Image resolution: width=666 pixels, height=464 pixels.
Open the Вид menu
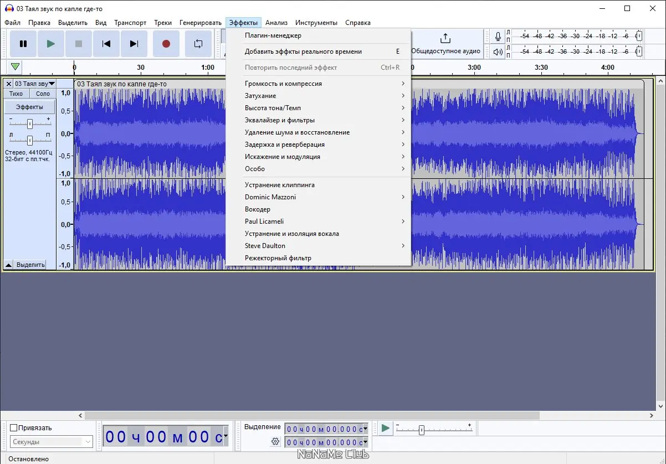pos(101,23)
